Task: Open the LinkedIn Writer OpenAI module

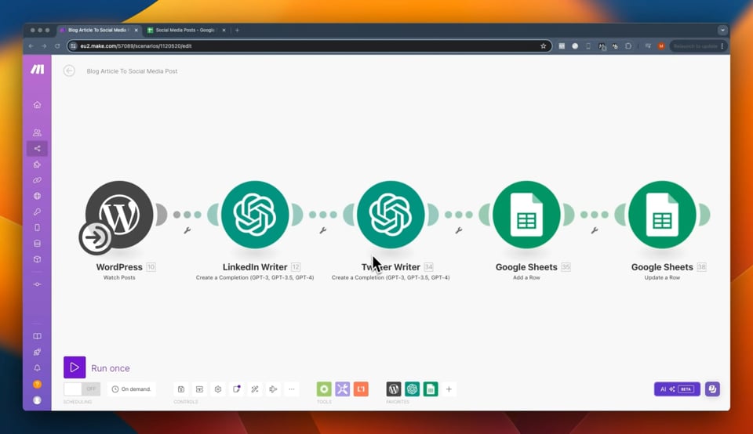Action: (x=255, y=215)
